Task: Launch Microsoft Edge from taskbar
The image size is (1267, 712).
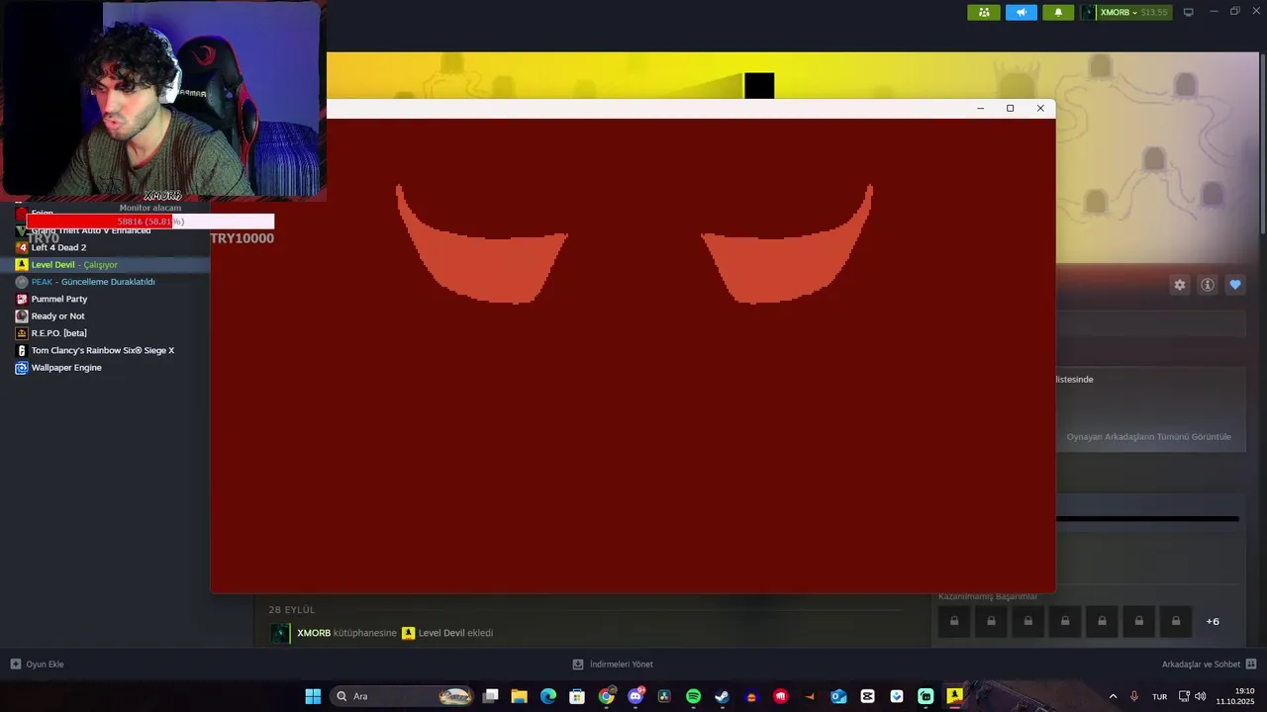Action: coord(548,696)
